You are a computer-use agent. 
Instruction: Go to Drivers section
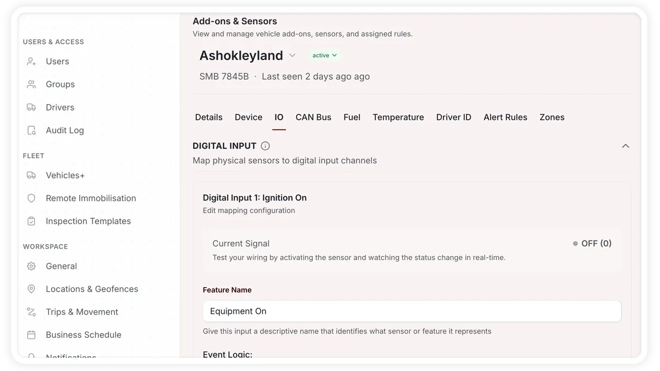[x=60, y=108]
